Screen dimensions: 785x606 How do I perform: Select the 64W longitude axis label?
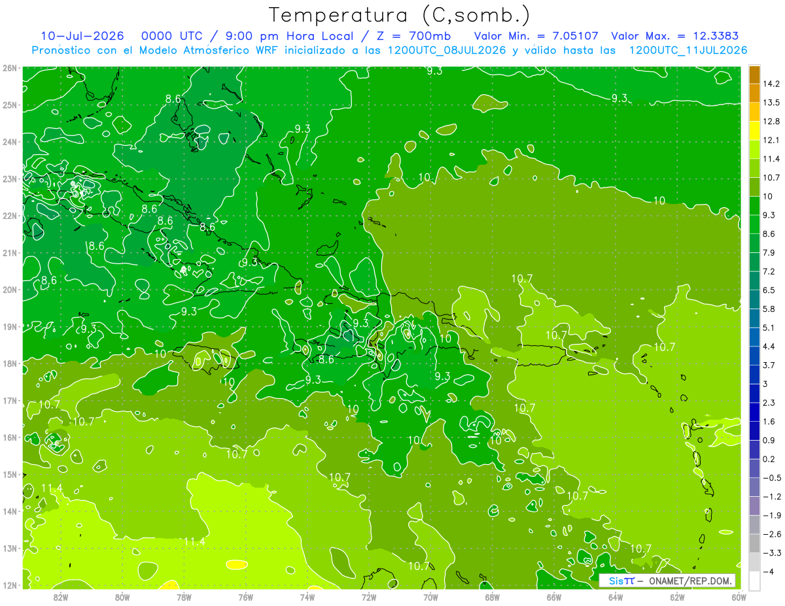click(616, 597)
